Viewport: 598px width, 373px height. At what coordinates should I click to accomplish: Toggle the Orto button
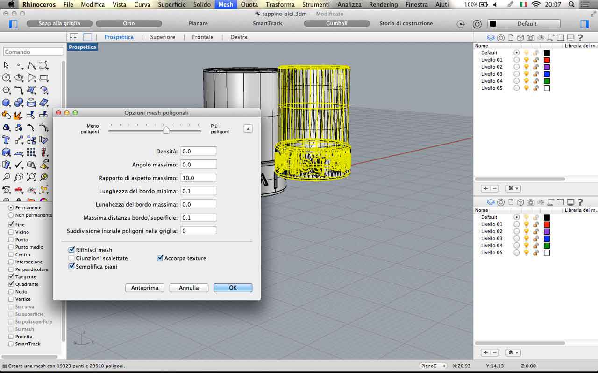129,23
